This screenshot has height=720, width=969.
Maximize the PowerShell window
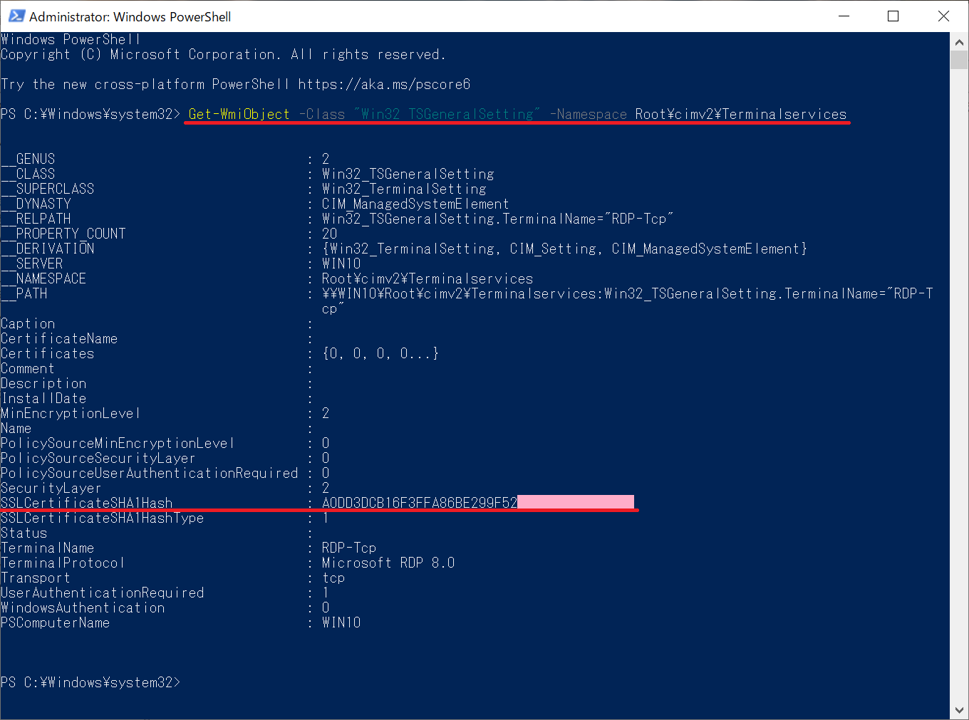[893, 16]
